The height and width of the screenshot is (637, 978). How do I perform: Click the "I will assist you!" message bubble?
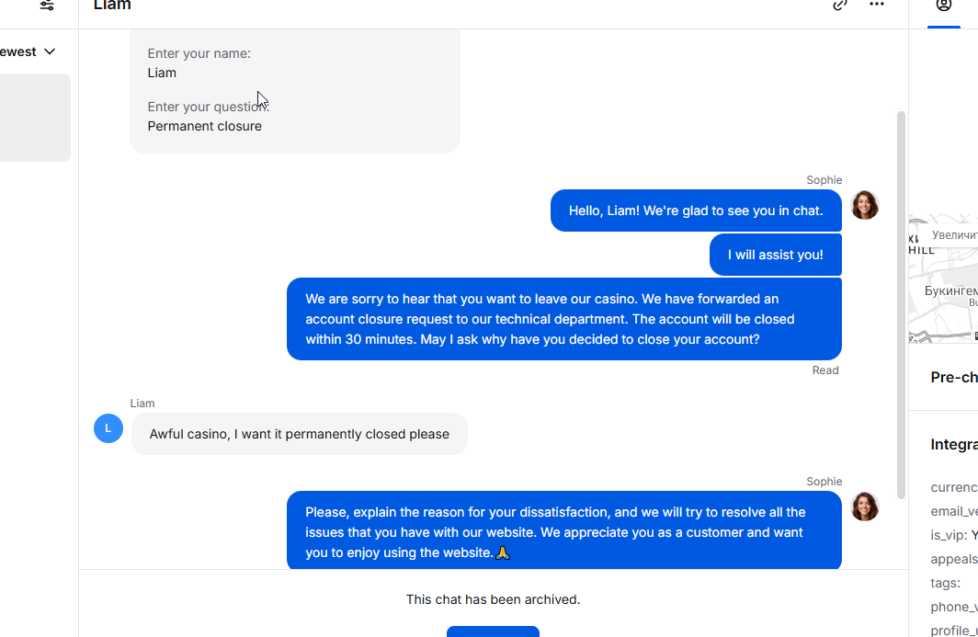(x=776, y=255)
